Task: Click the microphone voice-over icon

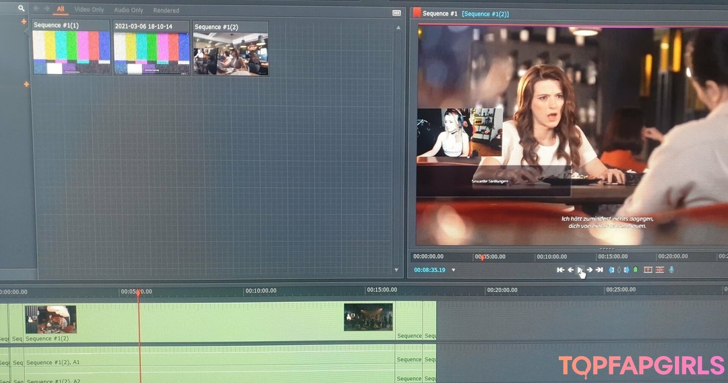Action: pos(671,270)
